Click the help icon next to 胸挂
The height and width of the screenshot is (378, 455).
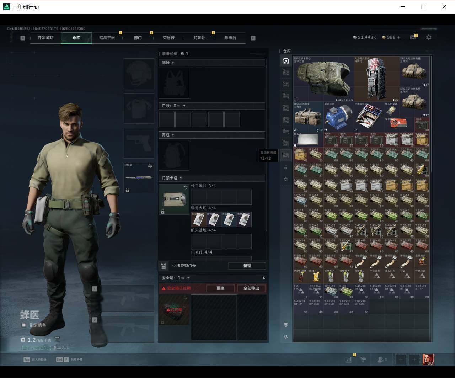click(173, 63)
